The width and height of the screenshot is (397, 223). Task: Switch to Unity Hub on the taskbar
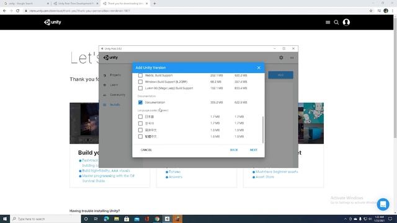click(x=167, y=219)
